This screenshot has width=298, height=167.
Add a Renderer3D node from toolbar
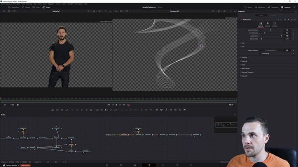point(185,110)
